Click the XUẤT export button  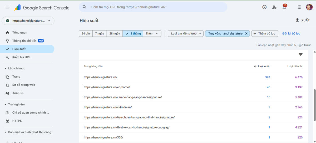(303, 20)
